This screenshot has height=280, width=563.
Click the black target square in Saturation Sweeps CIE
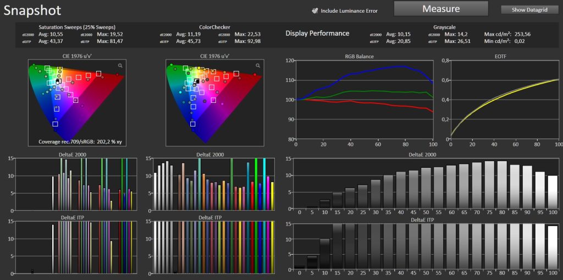tap(58, 81)
